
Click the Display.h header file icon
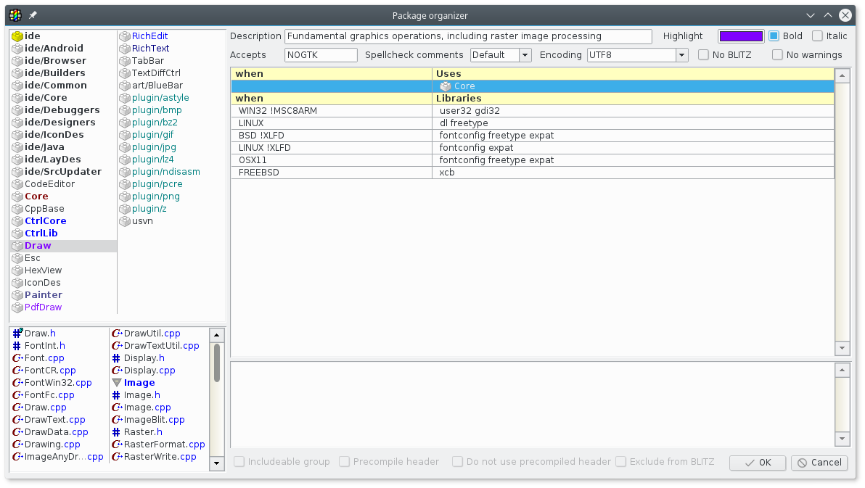[116, 358]
